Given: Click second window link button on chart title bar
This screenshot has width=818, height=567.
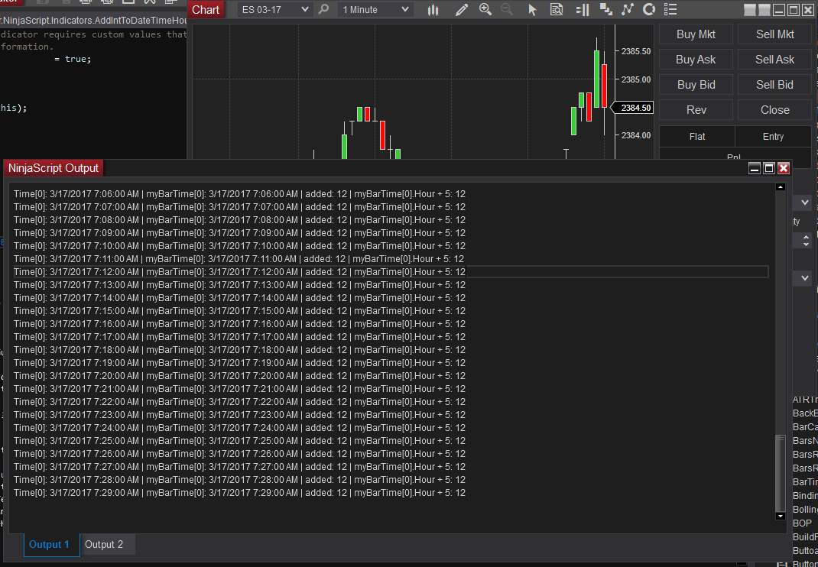Looking at the screenshot, I should pyautogui.click(x=764, y=10).
